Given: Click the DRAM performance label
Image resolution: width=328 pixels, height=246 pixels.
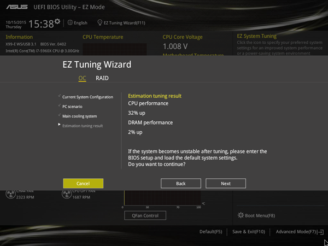Looking at the screenshot, I should click(150, 122).
